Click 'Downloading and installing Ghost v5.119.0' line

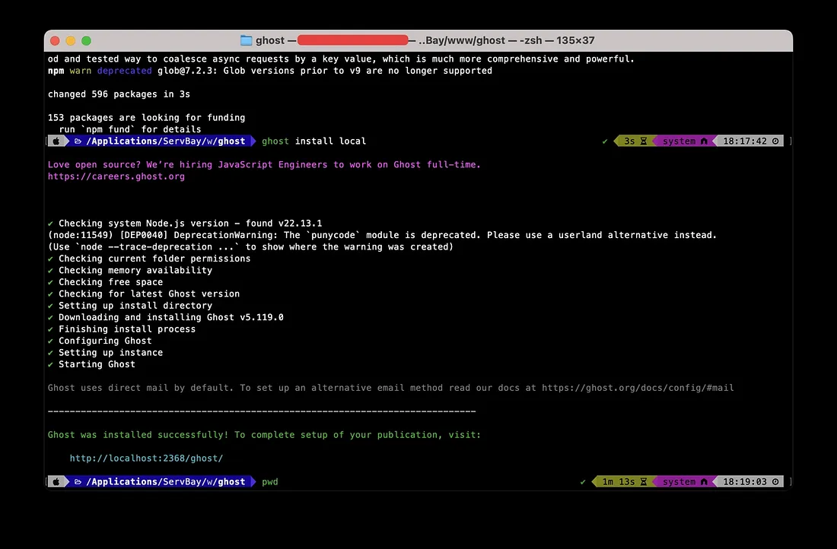click(170, 317)
